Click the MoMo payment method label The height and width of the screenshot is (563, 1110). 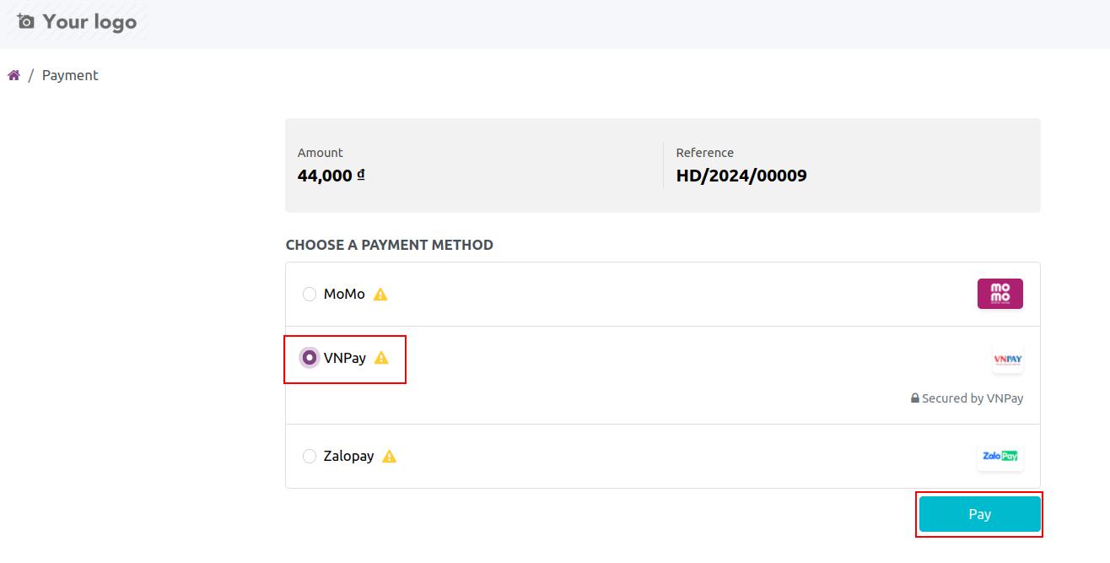point(344,294)
